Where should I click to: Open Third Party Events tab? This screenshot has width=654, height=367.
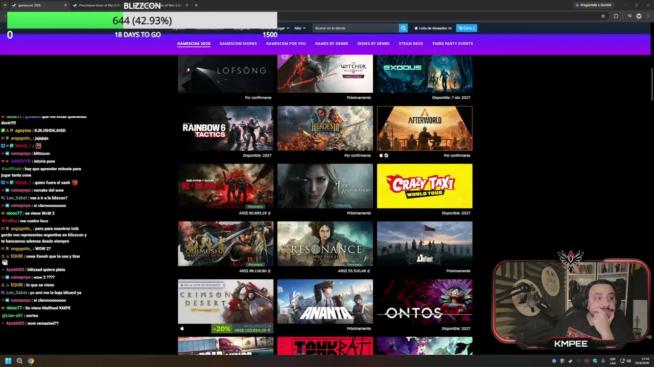coord(453,44)
